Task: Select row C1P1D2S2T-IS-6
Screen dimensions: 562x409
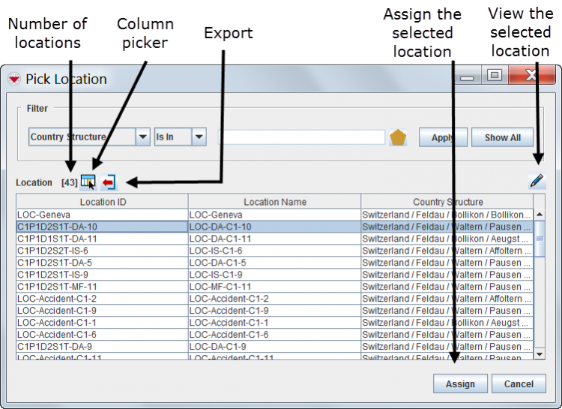Action: click(x=101, y=251)
